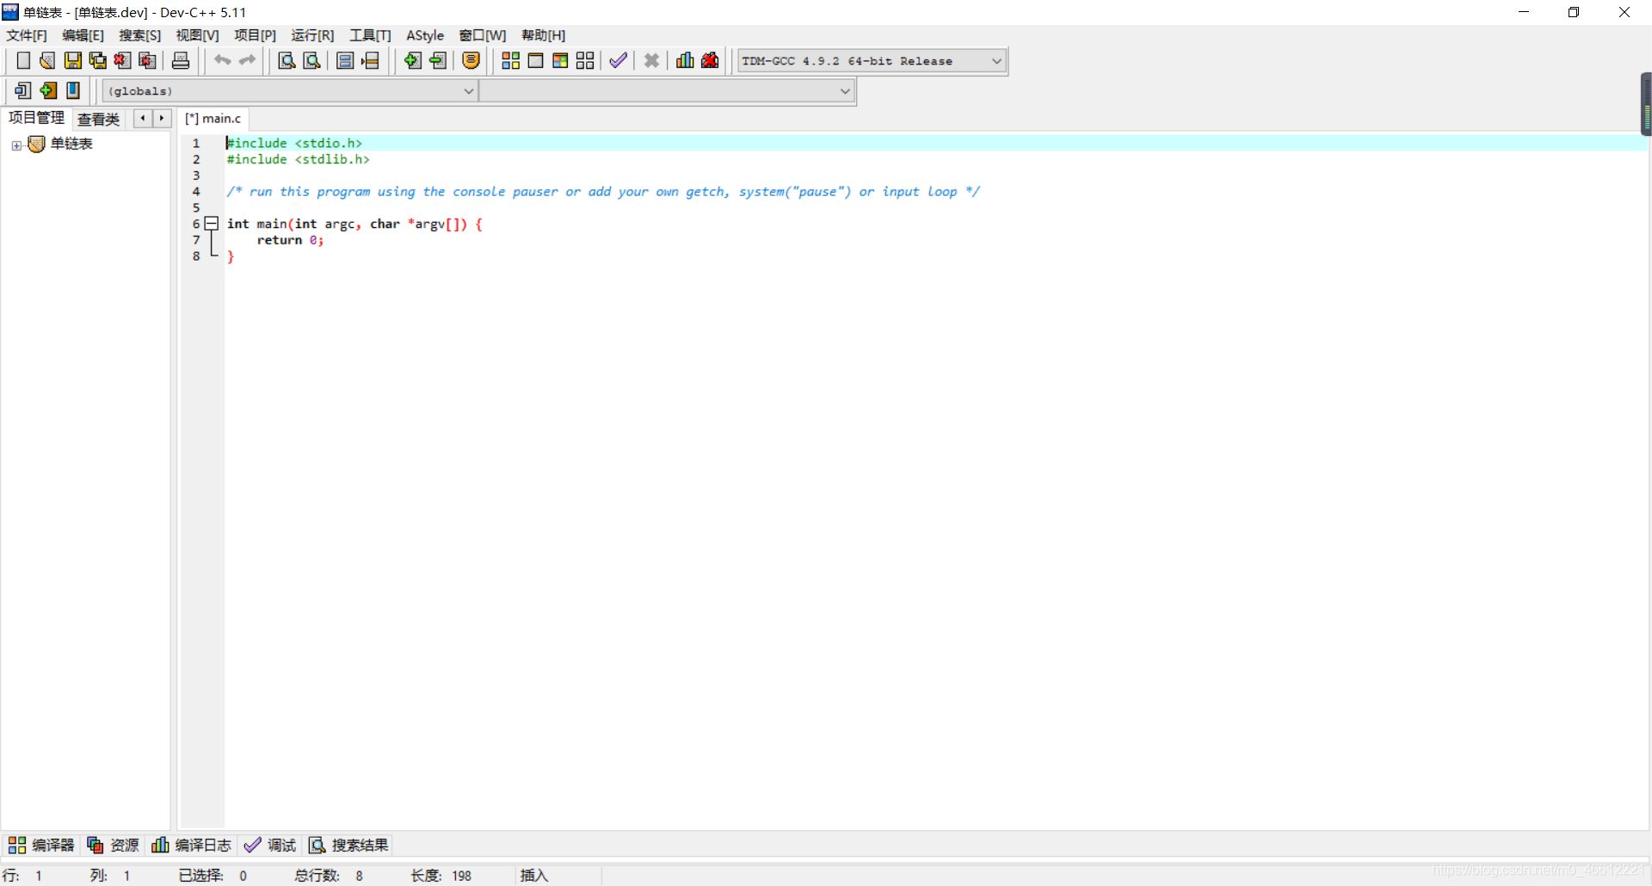This screenshot has height=886, width=1652.
Task: Compile the program
Action: [511, 60]
